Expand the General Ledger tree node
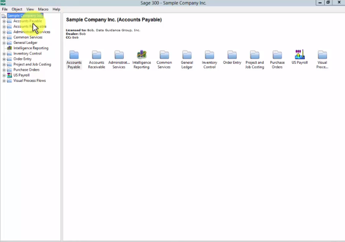 coord(4,43)
